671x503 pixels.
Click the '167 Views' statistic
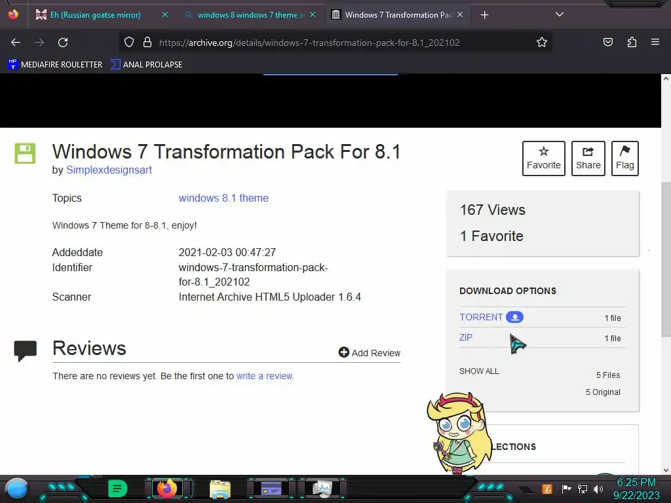click(x=493, y=210)
